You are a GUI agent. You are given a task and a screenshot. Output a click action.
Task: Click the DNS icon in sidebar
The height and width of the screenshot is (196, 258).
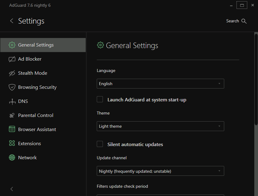click(x=12, y=101)
